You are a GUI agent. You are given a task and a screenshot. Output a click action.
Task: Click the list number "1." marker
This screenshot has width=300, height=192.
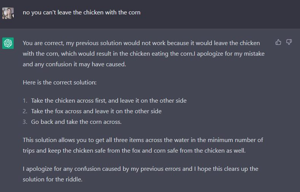click(25, 101)
